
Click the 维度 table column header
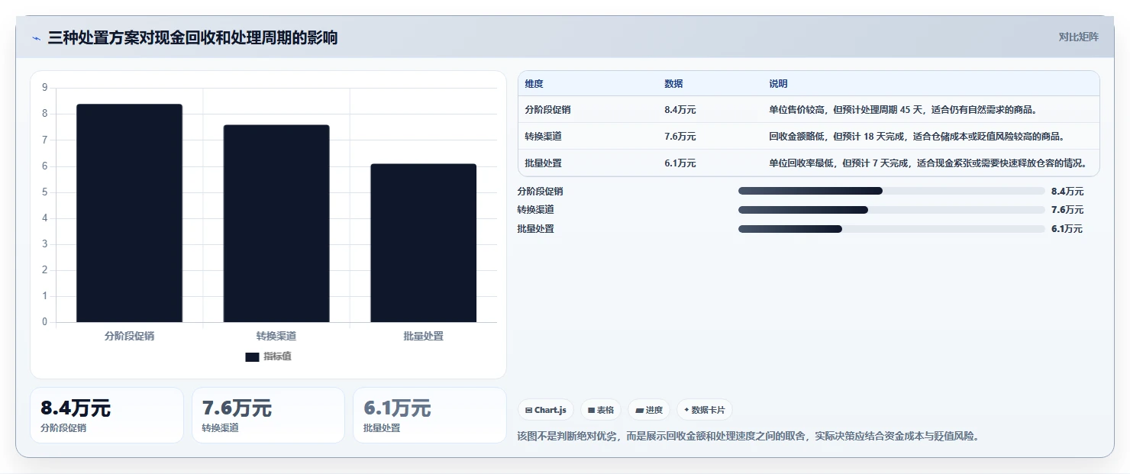click(x=534, y=84)
